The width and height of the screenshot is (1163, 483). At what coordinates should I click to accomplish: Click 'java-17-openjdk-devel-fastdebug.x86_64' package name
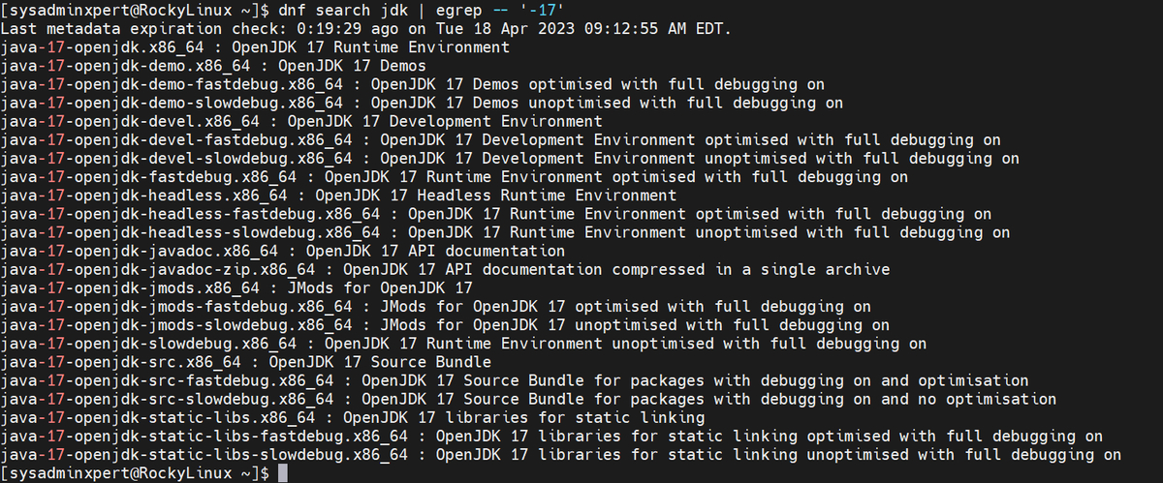pyautogui.click(x=176, y=139)
